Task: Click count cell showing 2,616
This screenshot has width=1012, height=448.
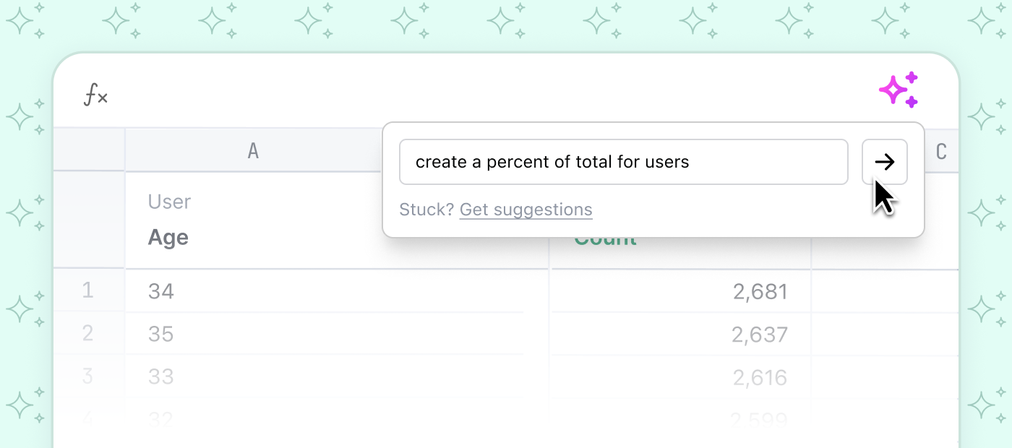Action: (x=679, y=377)
